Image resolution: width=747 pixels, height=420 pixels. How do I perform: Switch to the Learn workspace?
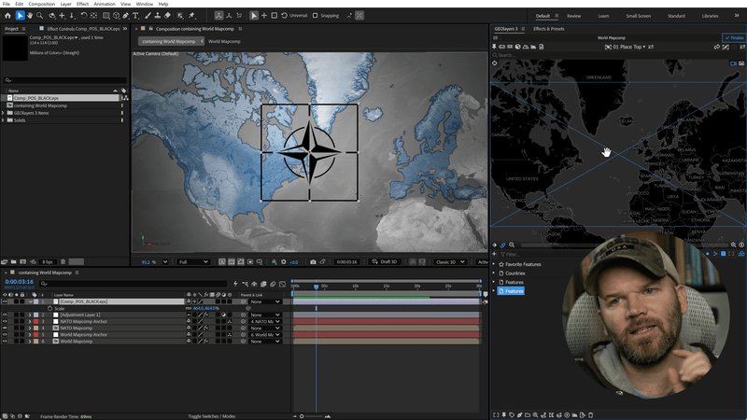[x=603, y=16]
